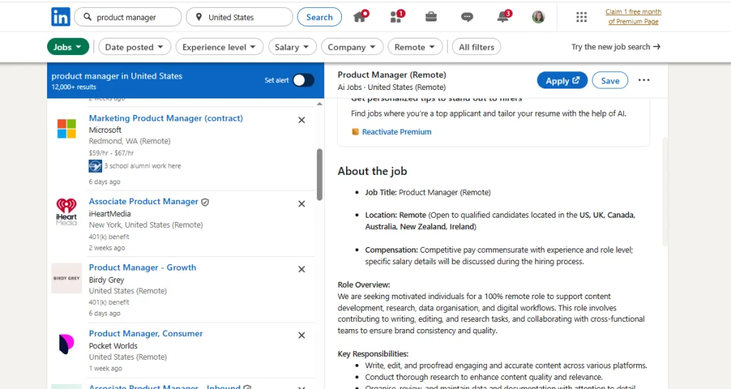Click the Pocket Worlds company name
This screenshot has width=731, height=389.
pos(114,345)
